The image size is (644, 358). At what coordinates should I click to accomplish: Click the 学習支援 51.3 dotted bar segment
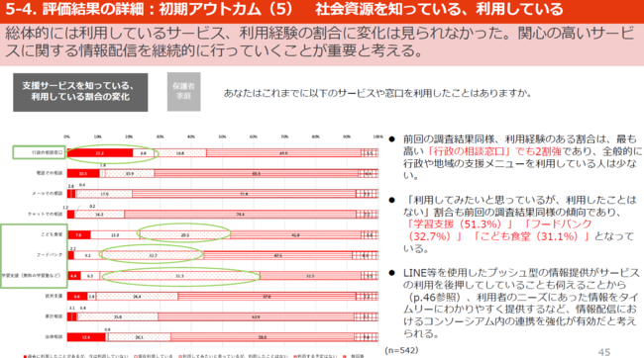(x=179, y=276)
